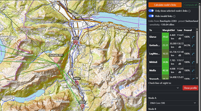
Task: Show info about hiding invalid links
Action: (x=174, y=16)
